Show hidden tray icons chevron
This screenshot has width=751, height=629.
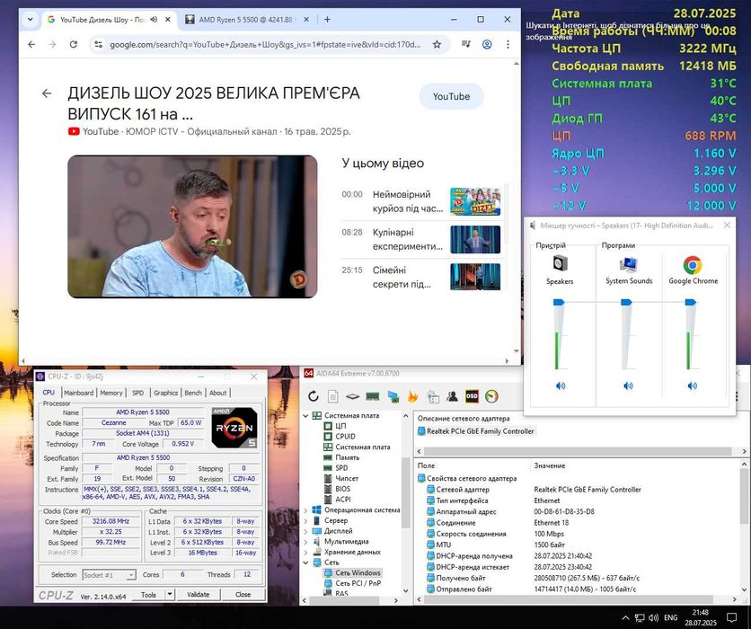tap(625, 617)
